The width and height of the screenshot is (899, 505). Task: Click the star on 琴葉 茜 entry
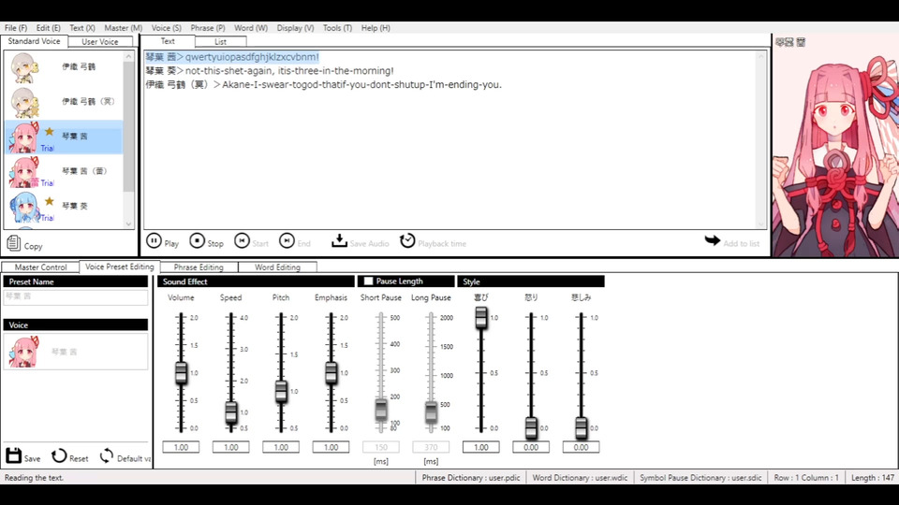(50, 132)
